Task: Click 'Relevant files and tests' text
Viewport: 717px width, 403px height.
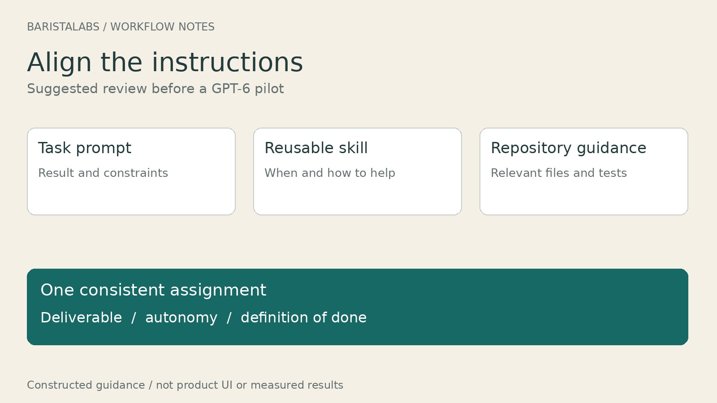Action: [559, 173]
